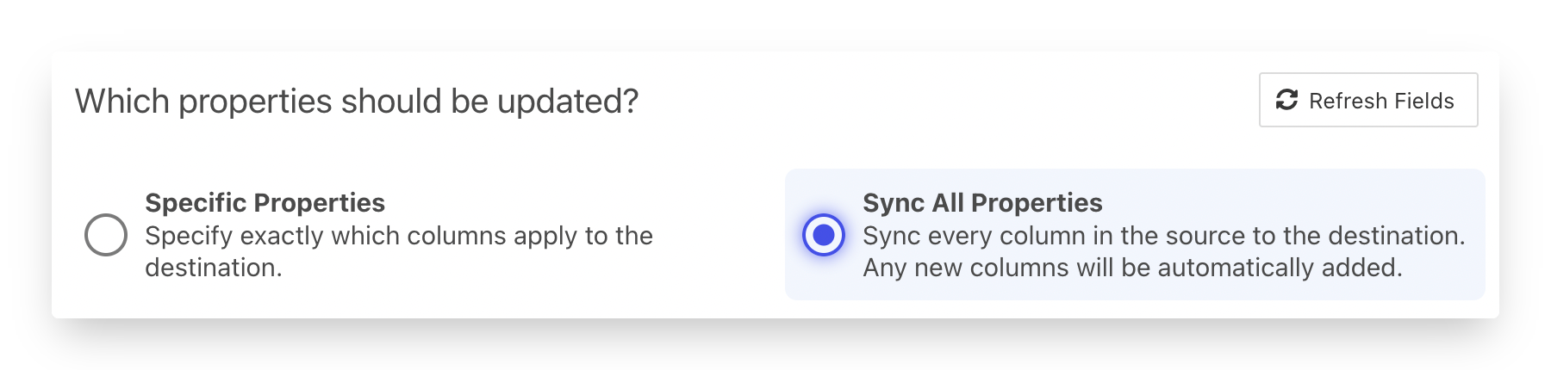Click the empty unselected radio circle
The height and width of the screenshot is (370, 1551).
click(106, 235)
